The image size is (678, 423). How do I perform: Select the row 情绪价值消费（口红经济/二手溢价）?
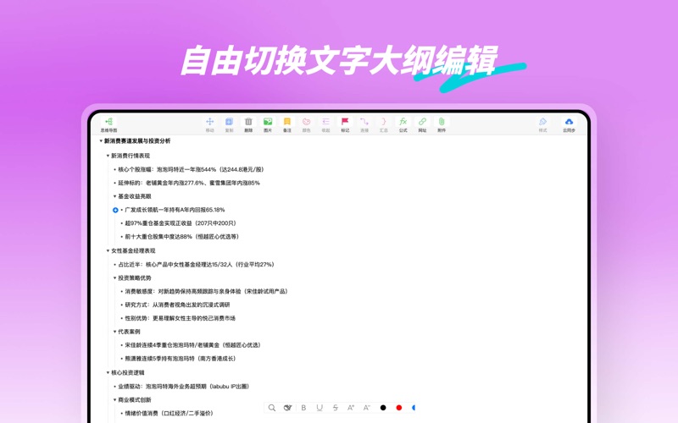click(x=169, y=413)
